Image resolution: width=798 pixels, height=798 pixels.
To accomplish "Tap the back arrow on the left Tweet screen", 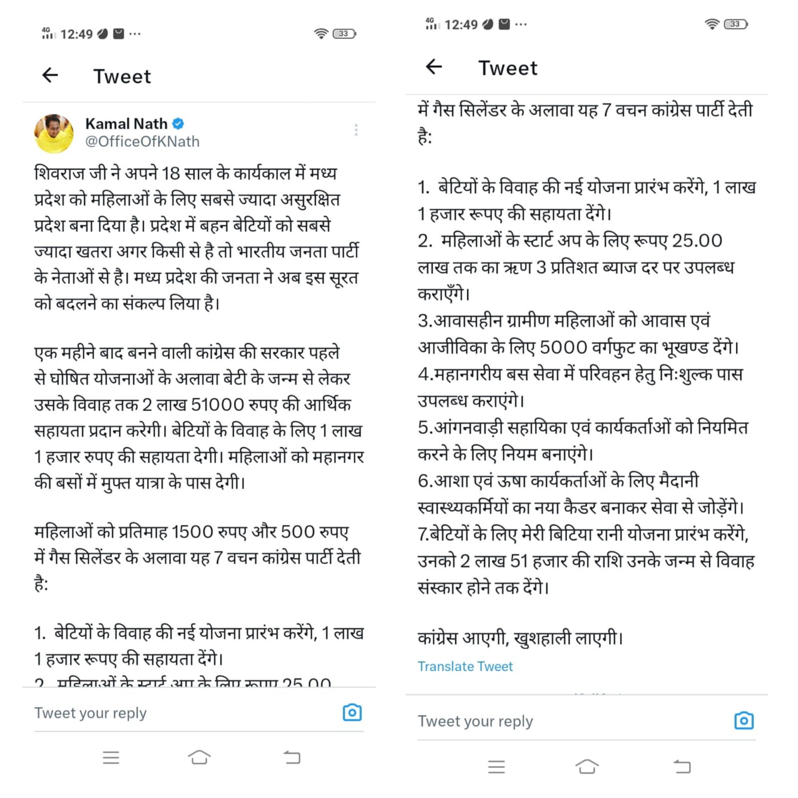I will (50, 76).
